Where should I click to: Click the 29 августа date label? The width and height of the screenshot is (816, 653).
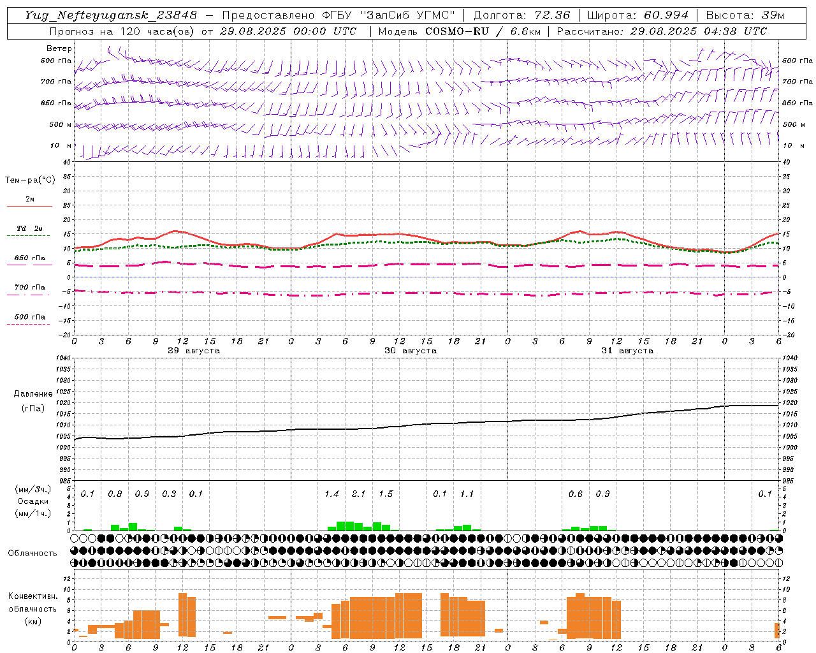click(x=194, y=351)
